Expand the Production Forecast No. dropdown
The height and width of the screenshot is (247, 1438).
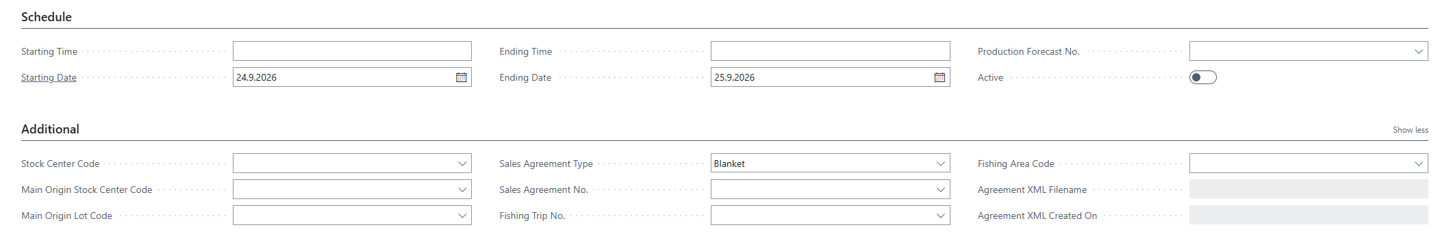point(1419,51)
